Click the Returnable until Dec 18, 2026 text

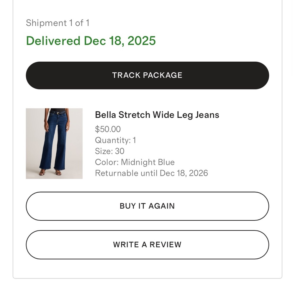tap(152, 173)
